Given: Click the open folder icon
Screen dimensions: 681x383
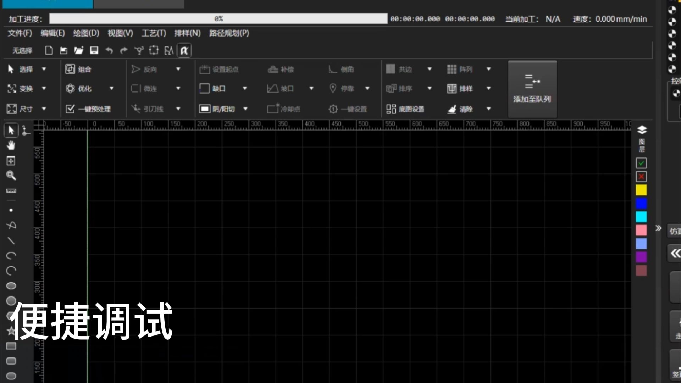Looking at the screenshot, I should (79, 50).
